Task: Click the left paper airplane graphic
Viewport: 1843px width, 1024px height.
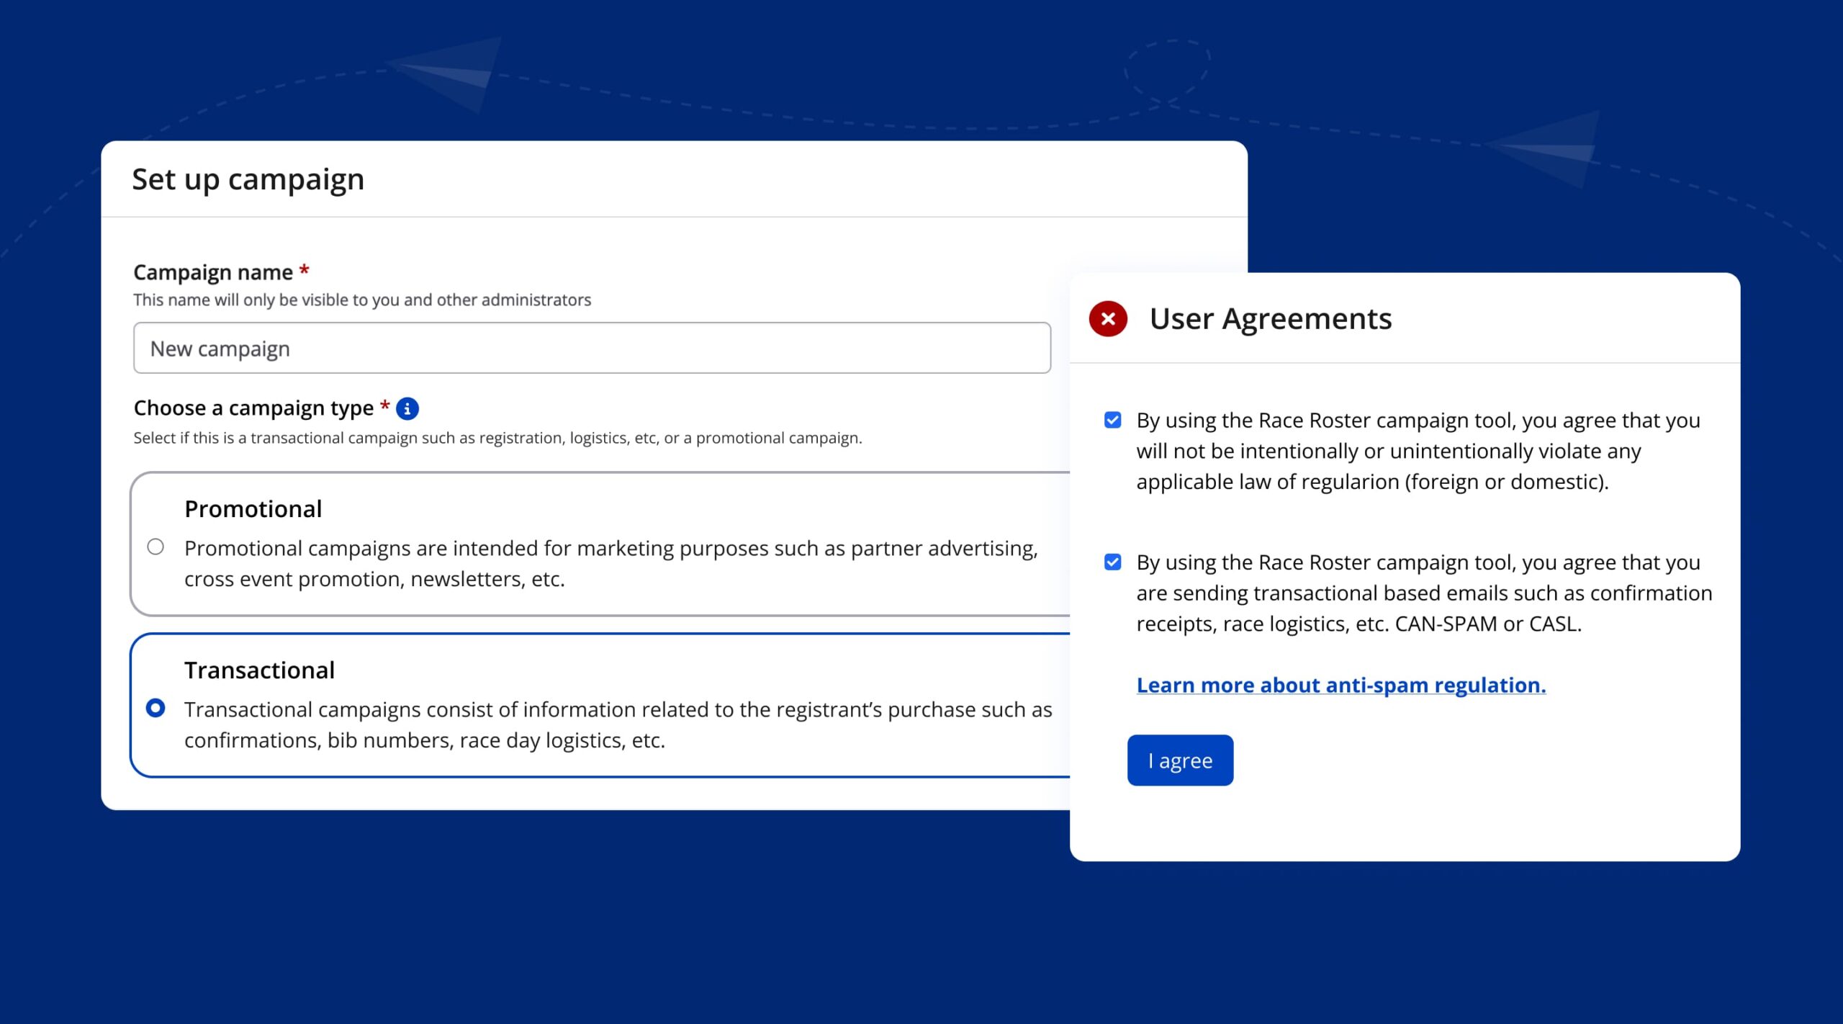Action: point(454,72)
